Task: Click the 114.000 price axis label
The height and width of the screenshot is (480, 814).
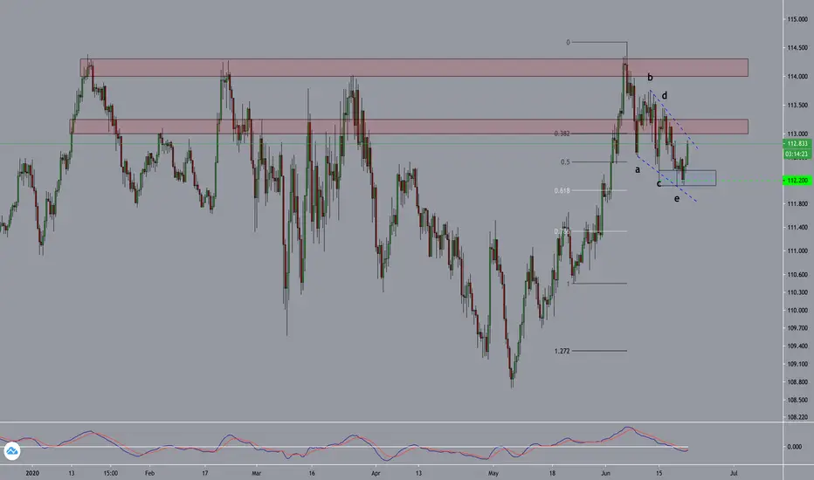Action: tap(797, 76)
